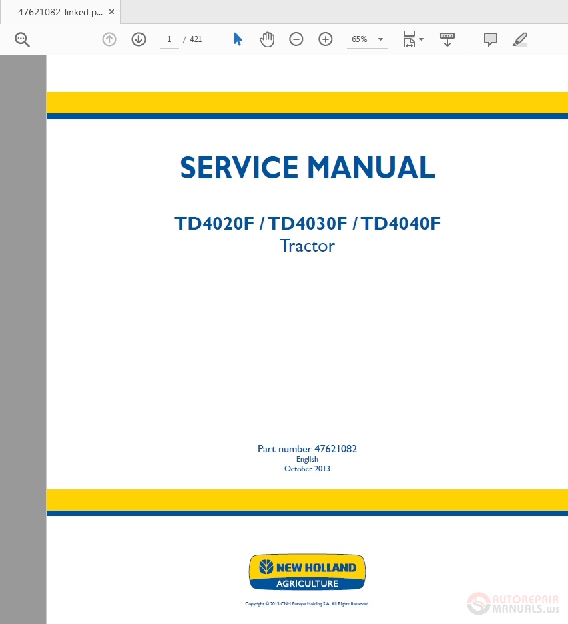The image size is (568, 624).
Task: Select the highlight text pen tool
Action: 519,39
